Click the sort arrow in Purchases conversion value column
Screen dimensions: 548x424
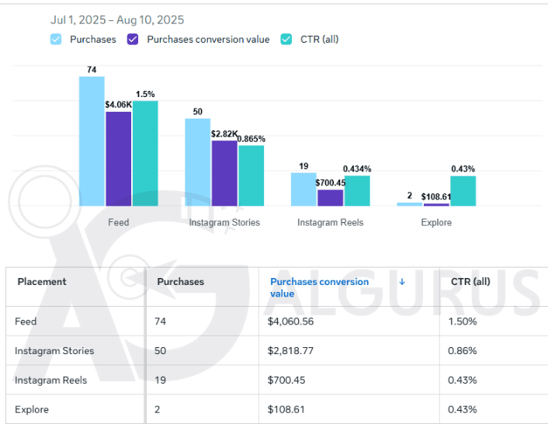pyautogui.click(x=402, y=282)
